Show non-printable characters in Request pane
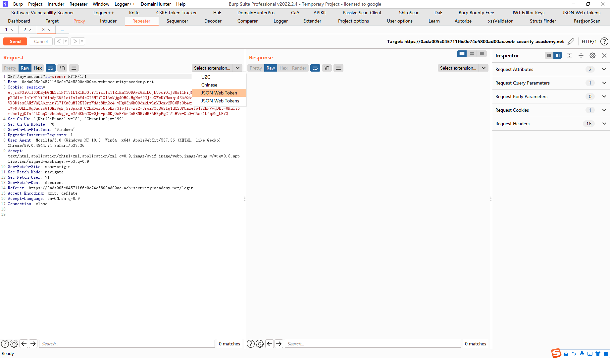 point(62,68)
